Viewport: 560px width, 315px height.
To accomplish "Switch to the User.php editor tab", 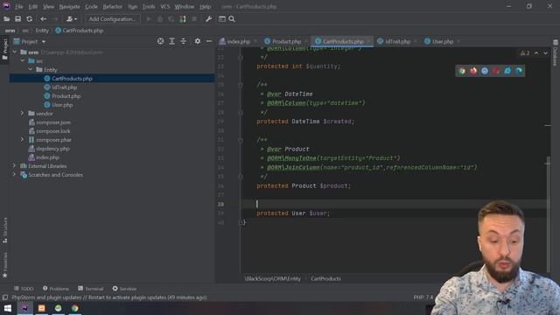I will (442, 41).
